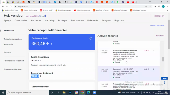Click the Windows search box Taper ici pour rechercher
170x95 pixels.
pos(27,93)
